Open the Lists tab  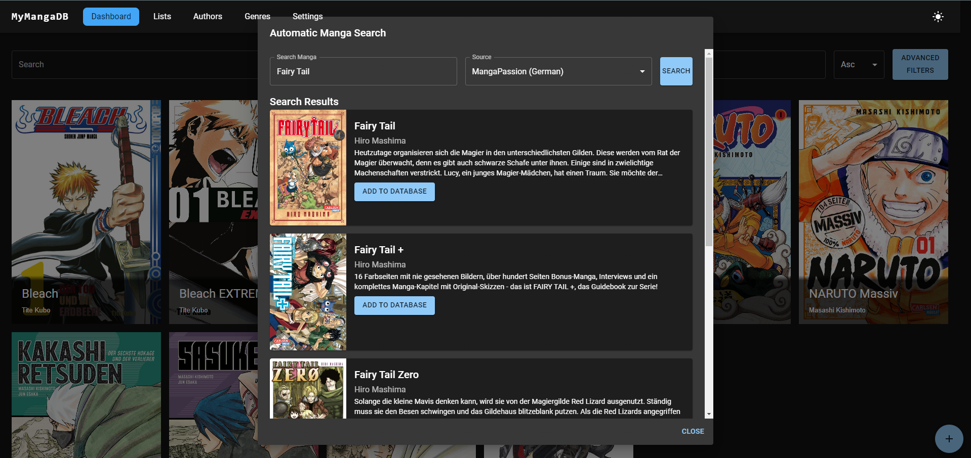(x=162, y=17)
